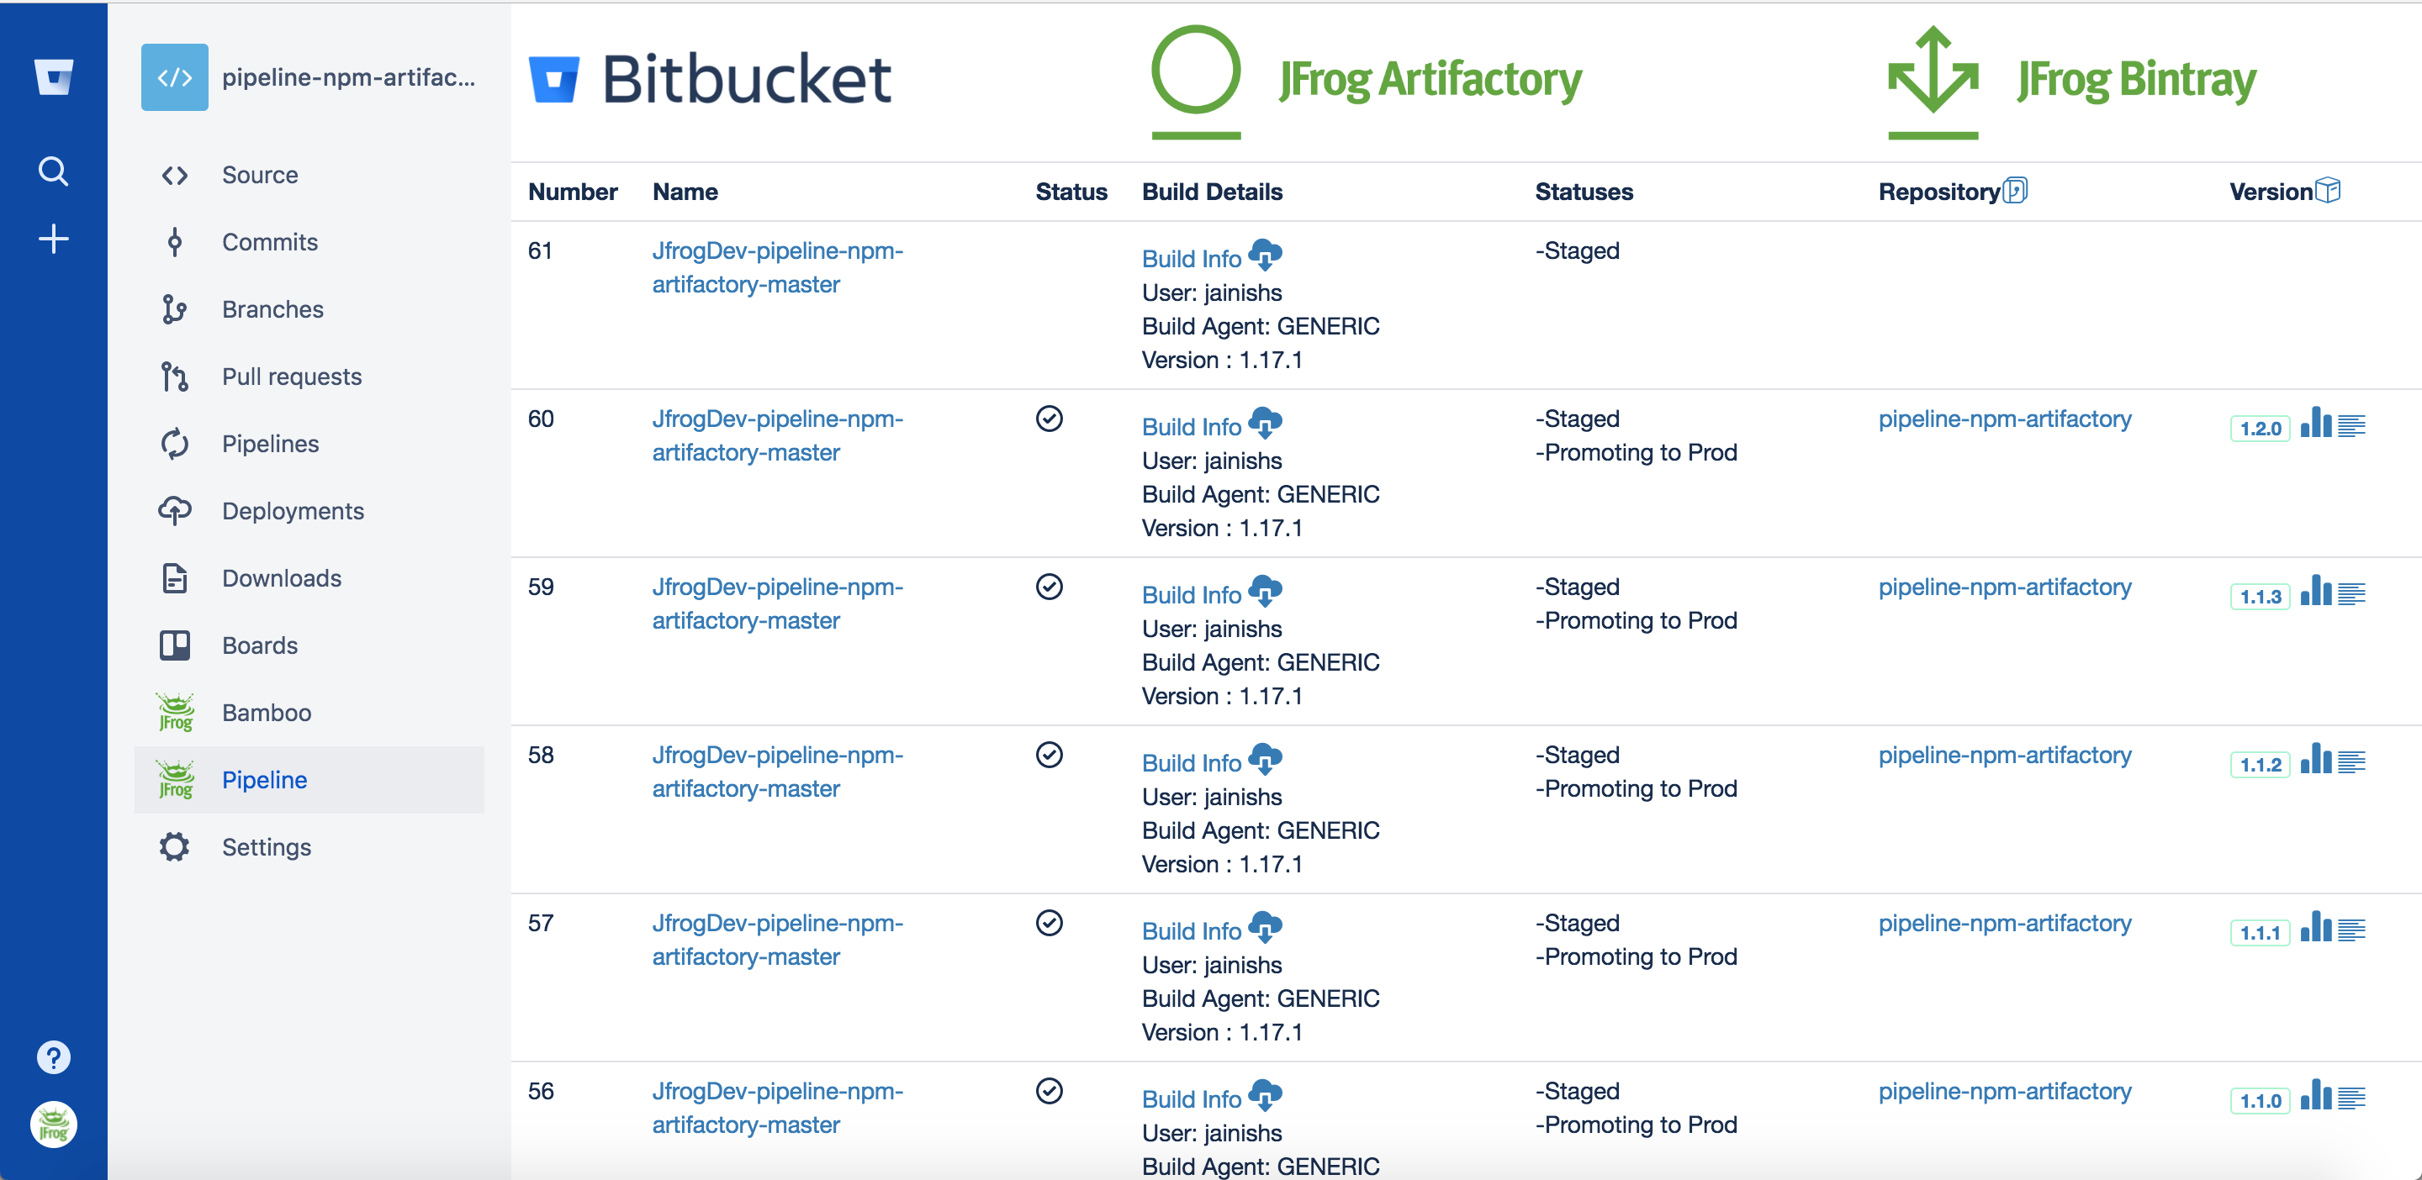
Task: Open the Bamboo JFrog sidebar icon
Action: click(x=175, y=711)
